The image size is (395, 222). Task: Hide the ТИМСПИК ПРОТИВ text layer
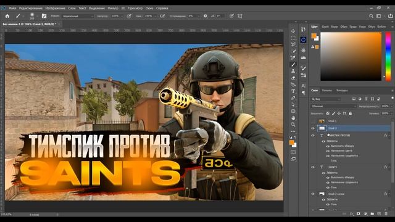tap(313, 136)
